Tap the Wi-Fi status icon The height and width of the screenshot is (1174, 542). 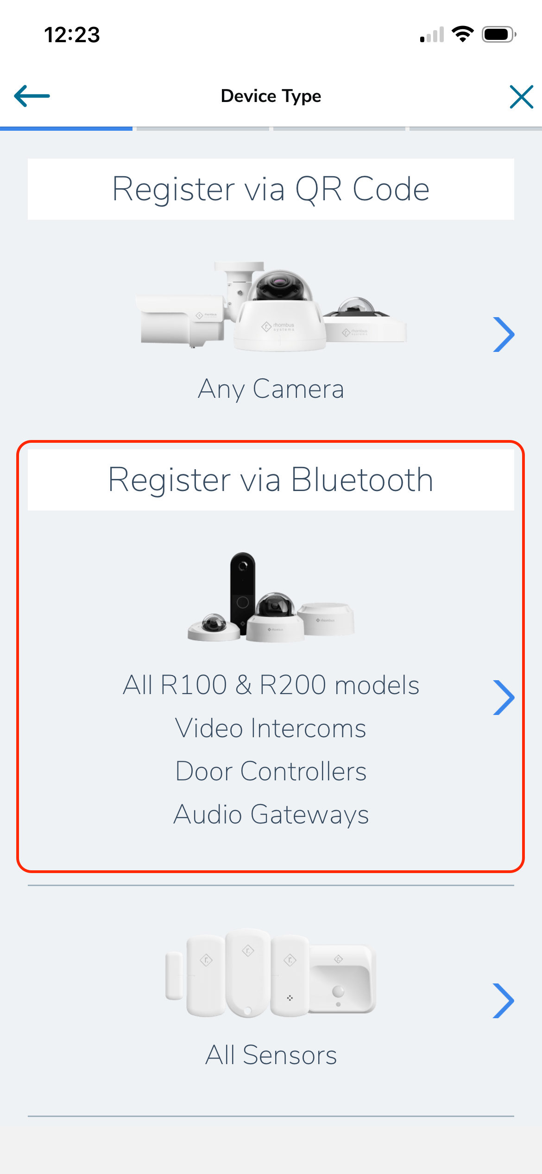pos(463,34)
